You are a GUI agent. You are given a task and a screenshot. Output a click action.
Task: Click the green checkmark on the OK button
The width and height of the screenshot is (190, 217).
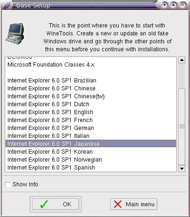[44, 204]
